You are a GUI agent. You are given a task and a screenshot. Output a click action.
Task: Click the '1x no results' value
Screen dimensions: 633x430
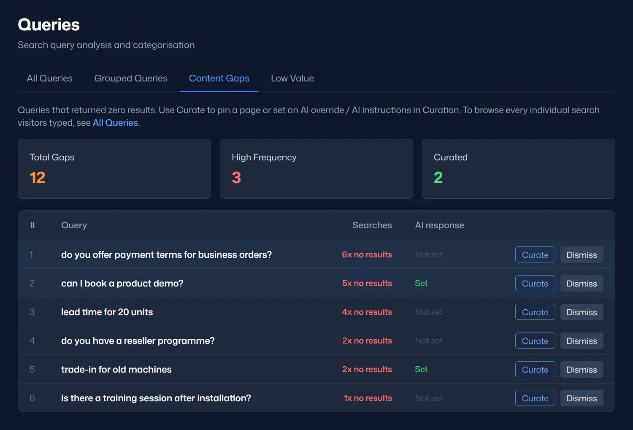368,398
